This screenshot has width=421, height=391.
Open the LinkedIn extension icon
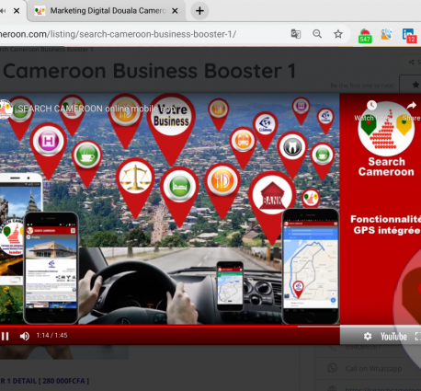coord(409,35)
